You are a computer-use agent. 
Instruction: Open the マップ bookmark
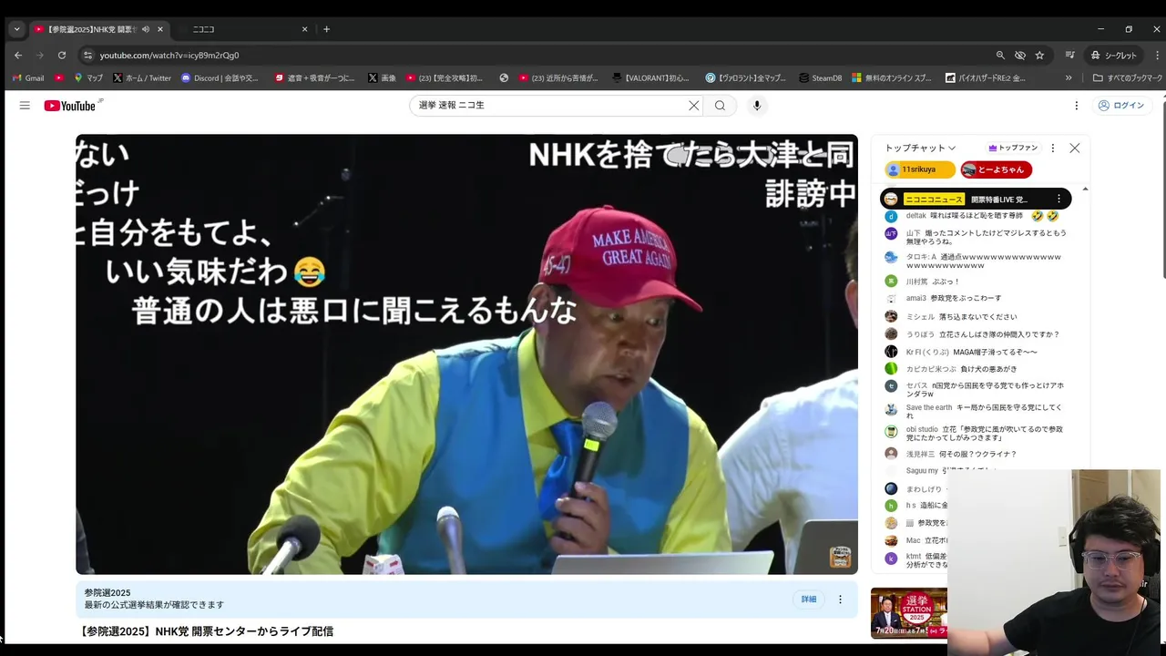[88, 78]
